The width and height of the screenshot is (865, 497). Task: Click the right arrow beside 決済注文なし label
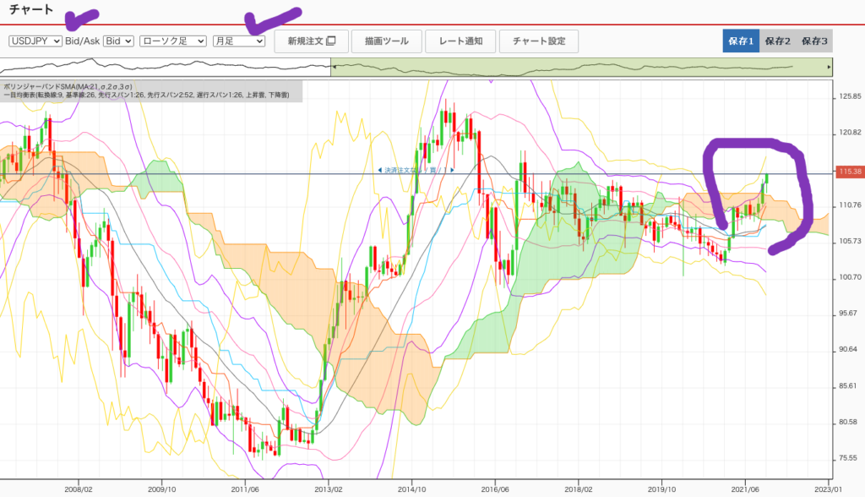[453, 170]
